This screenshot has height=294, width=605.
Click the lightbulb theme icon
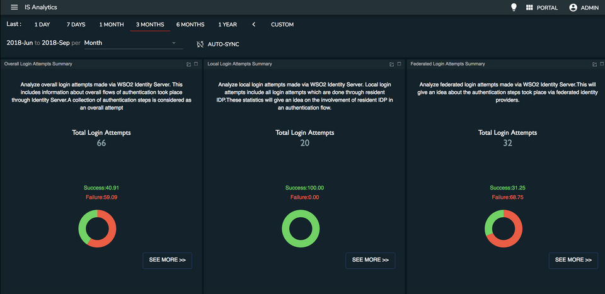pos(514,8)
